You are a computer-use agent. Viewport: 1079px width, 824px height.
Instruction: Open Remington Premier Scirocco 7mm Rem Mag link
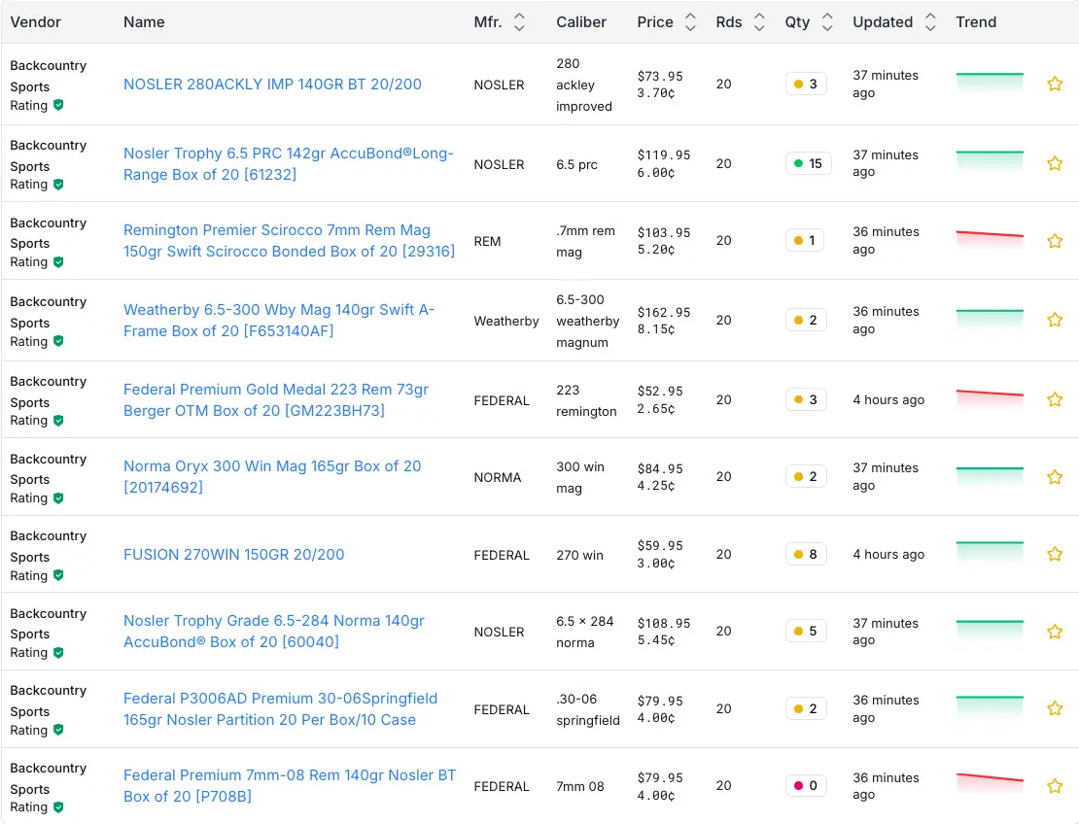click(289, 241)
